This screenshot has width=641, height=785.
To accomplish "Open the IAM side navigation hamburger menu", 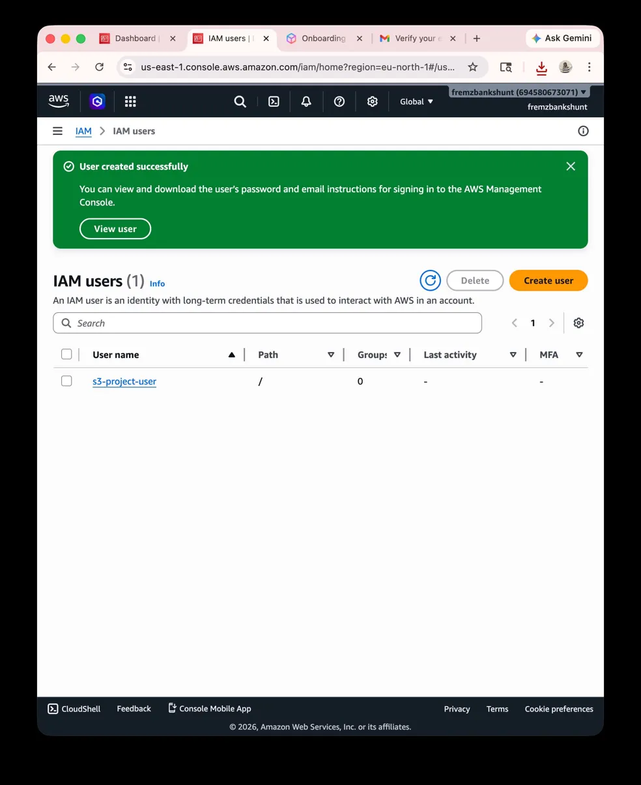I will coord(58,131).
